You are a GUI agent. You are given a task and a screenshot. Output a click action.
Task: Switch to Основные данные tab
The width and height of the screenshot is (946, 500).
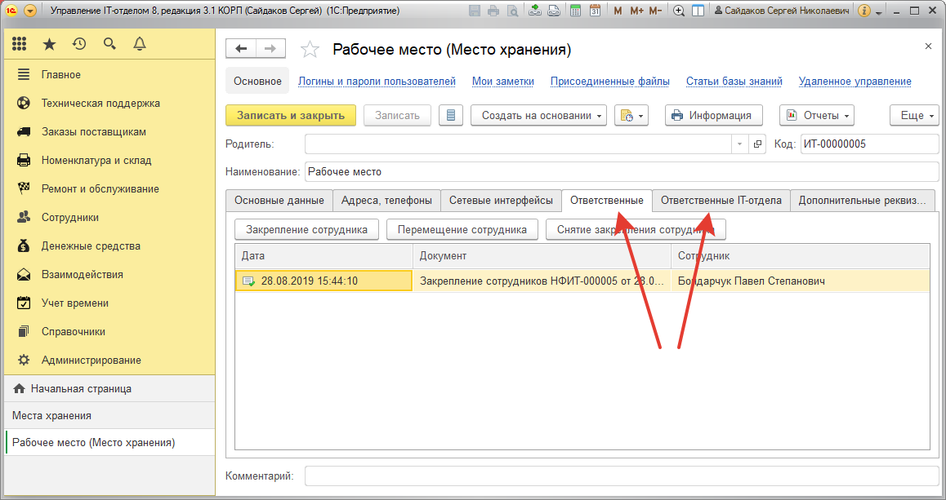click(x=279, y=200)
